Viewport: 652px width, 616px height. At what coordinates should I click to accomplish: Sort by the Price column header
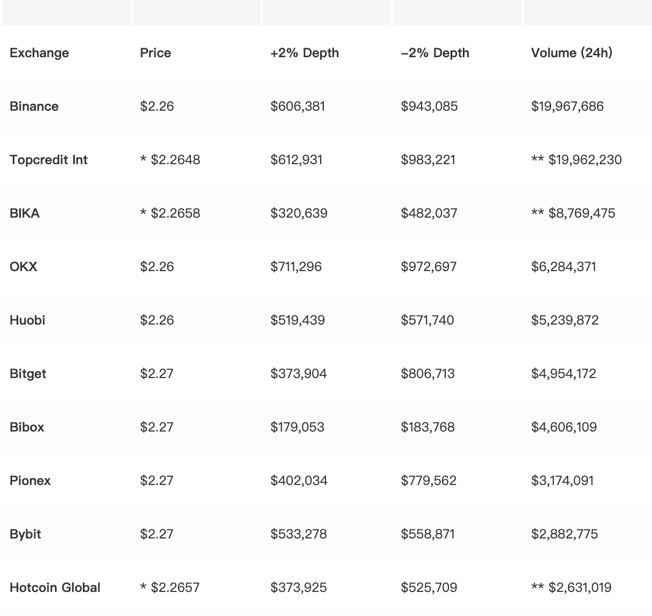156,53
